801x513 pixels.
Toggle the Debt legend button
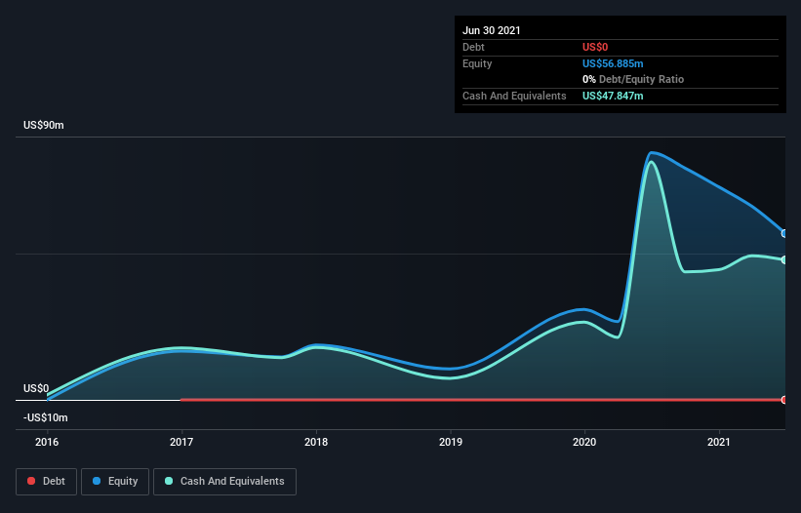point(47,482)
